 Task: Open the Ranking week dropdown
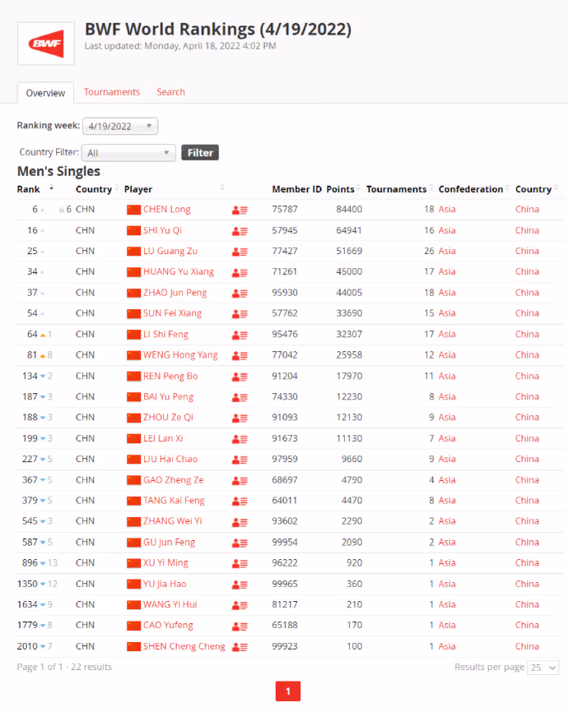pyautogui.click(x=119, y=126)
